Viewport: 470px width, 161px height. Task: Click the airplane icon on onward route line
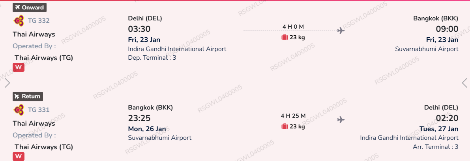(x=341, y=31)
